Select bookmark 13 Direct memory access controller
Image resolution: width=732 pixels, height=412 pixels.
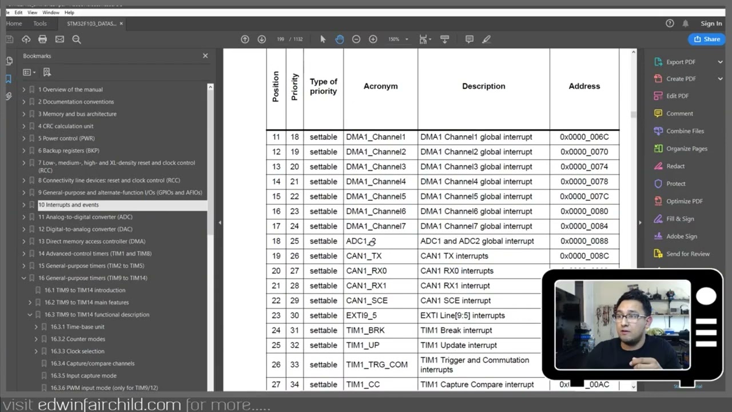click(x=91, y=241)
